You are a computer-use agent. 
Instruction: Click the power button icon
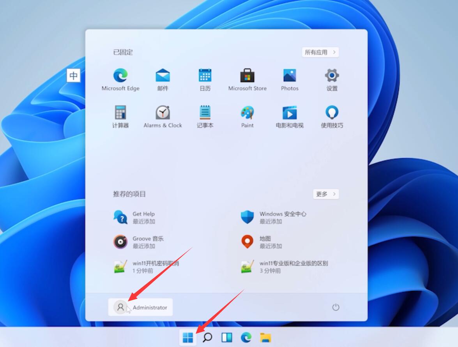(x=336, y=307)
